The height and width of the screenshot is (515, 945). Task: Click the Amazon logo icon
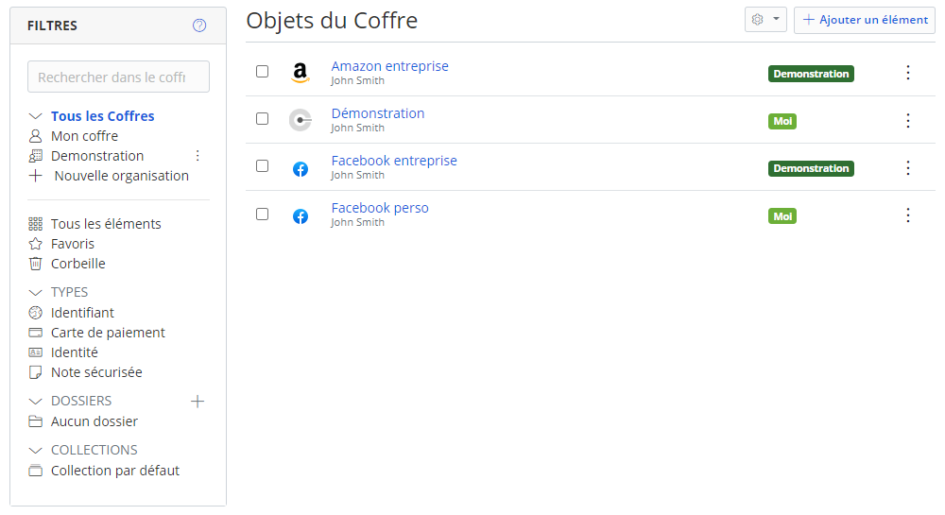click(301, 73)
